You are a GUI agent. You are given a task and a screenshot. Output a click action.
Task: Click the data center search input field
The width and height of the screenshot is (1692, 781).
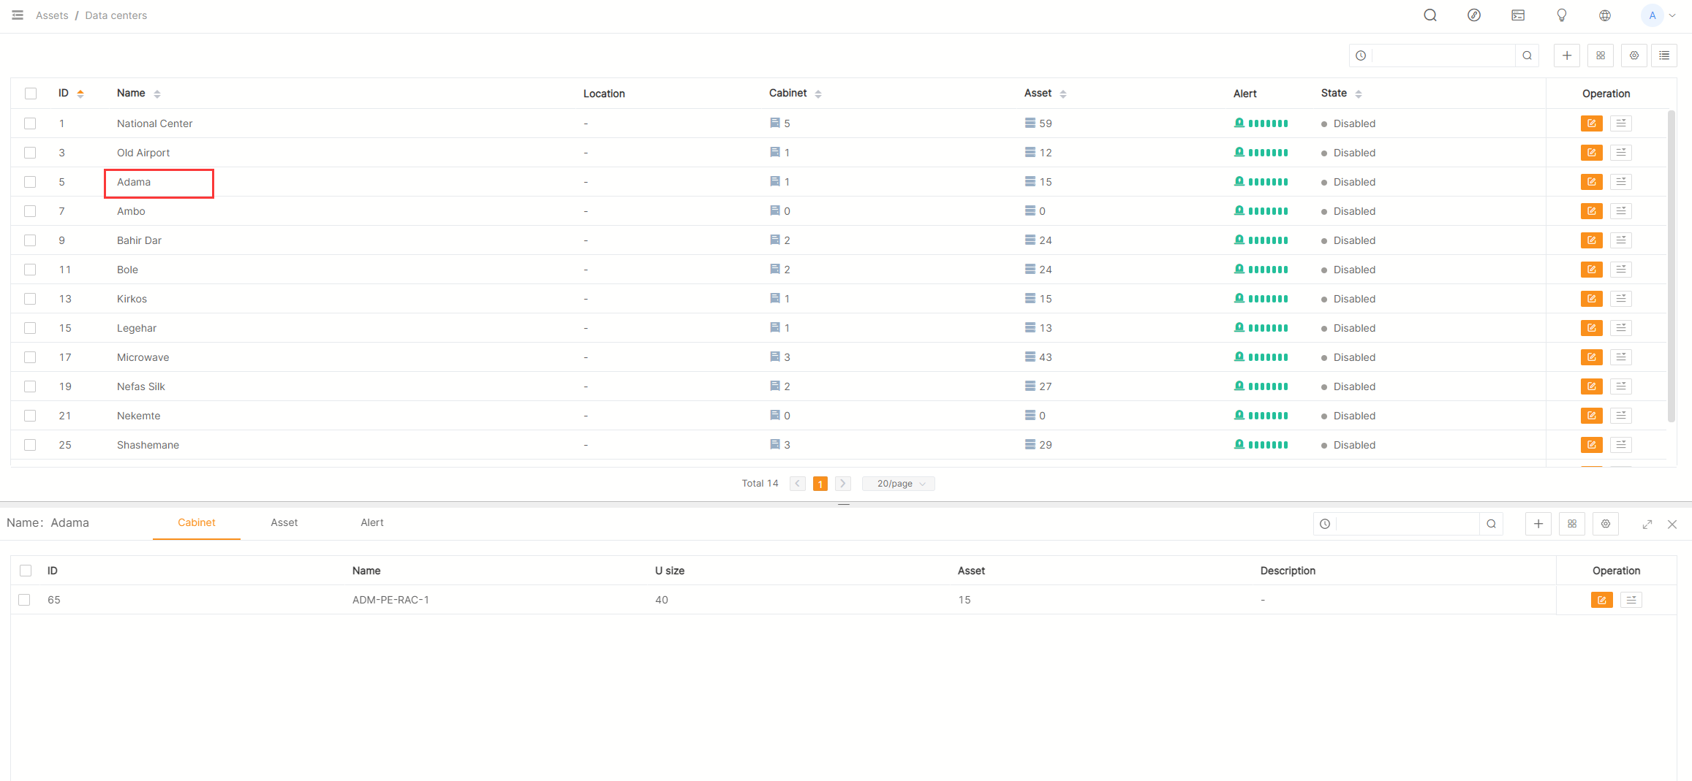coord(1443,56)
